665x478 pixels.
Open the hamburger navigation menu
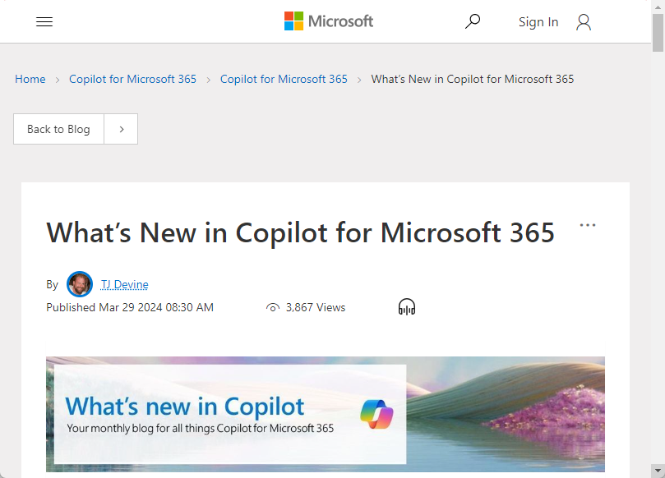[44, 21]
